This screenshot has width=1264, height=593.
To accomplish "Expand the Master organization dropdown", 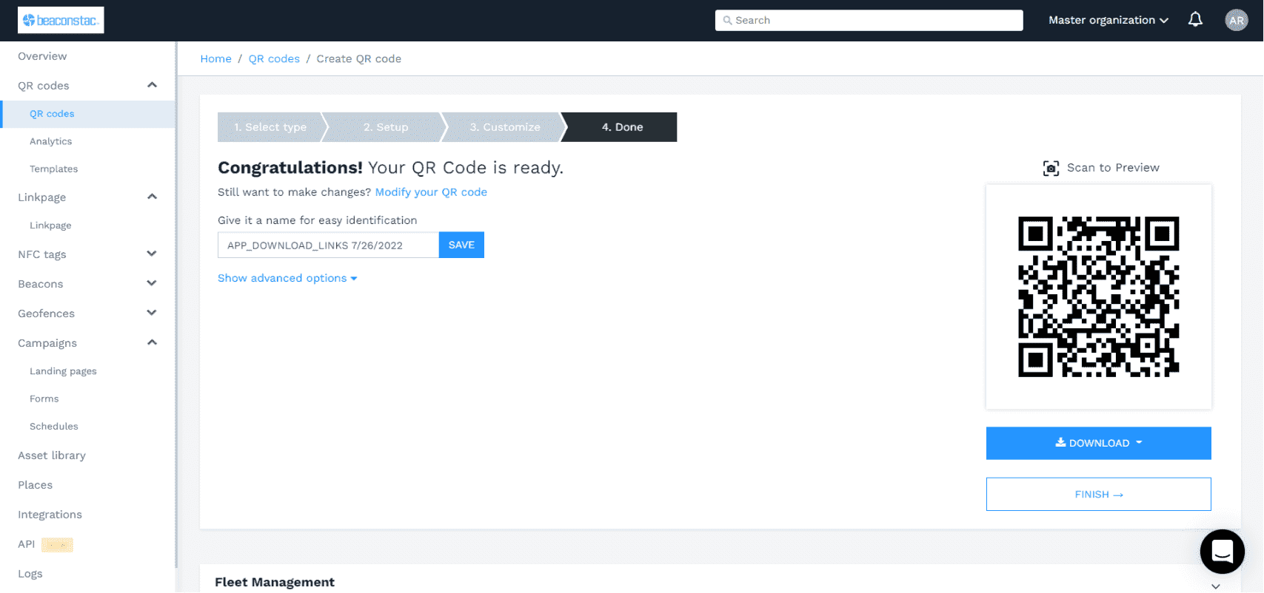I will [x=1108, y=20].
